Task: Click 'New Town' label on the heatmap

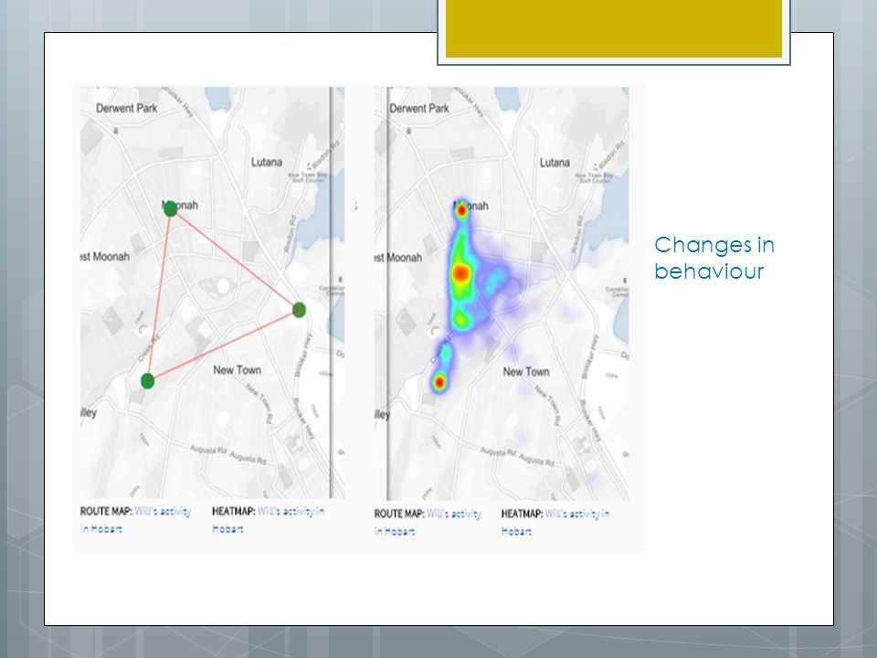Action: pyautogui.click(x=526, y=372)
